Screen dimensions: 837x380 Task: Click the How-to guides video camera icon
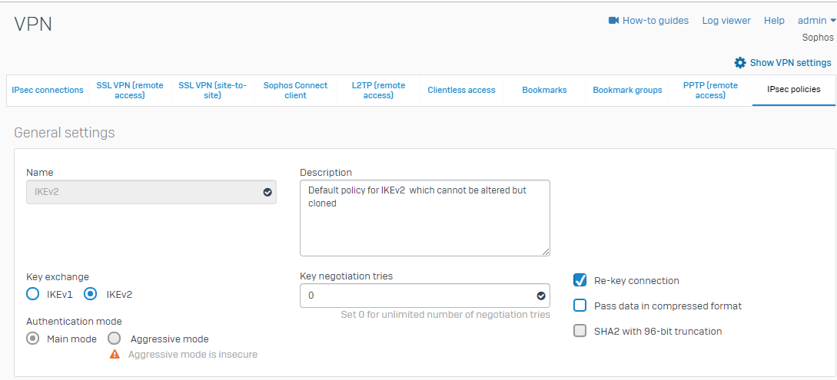tap(613, 21)
